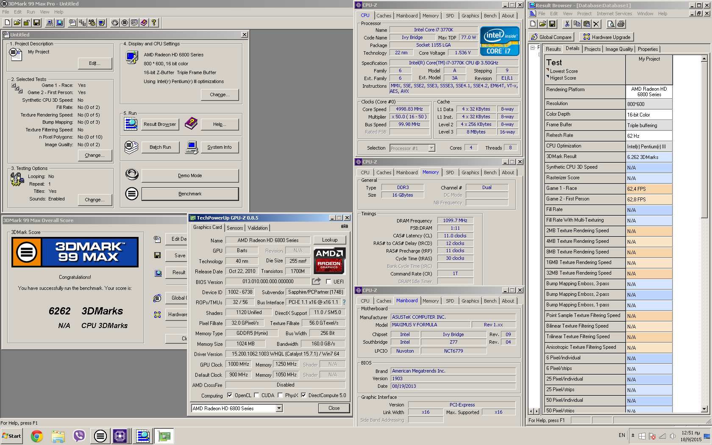Screen dimensions: 712x445
Task: Open SPD tab in CPU-Z Memory window
Action: [450, 172]
